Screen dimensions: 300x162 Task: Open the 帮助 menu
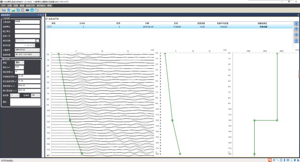tap(49, 6)
